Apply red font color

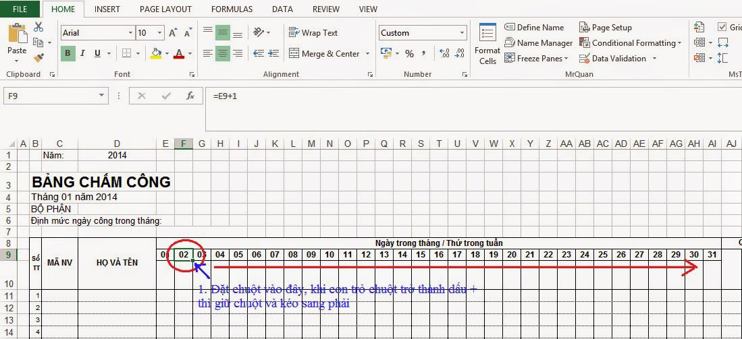(x=179, y=53)
